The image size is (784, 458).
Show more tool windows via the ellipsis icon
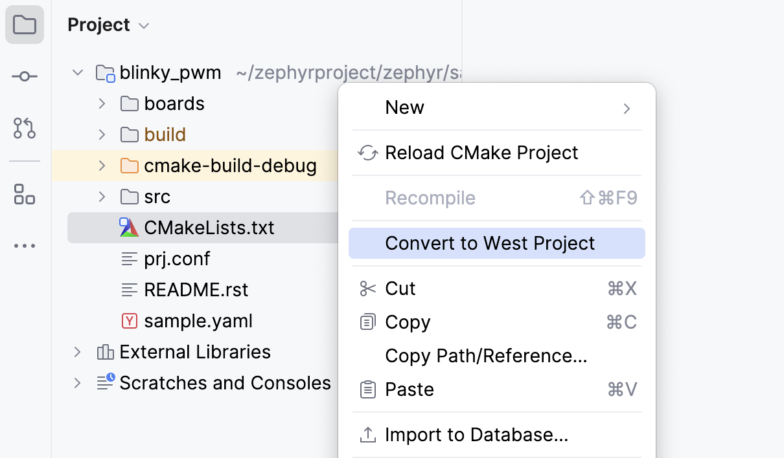(x=24, y=245)
